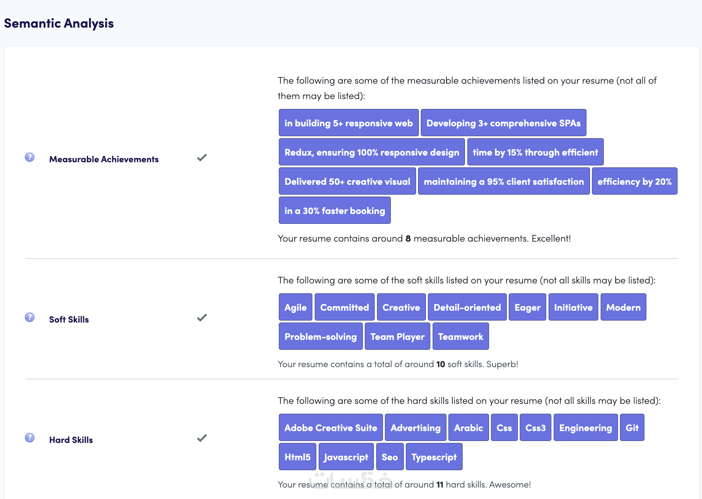Click 'in a 30% faster booking' tag
702x499 pixels.
(x=334, y=210)
